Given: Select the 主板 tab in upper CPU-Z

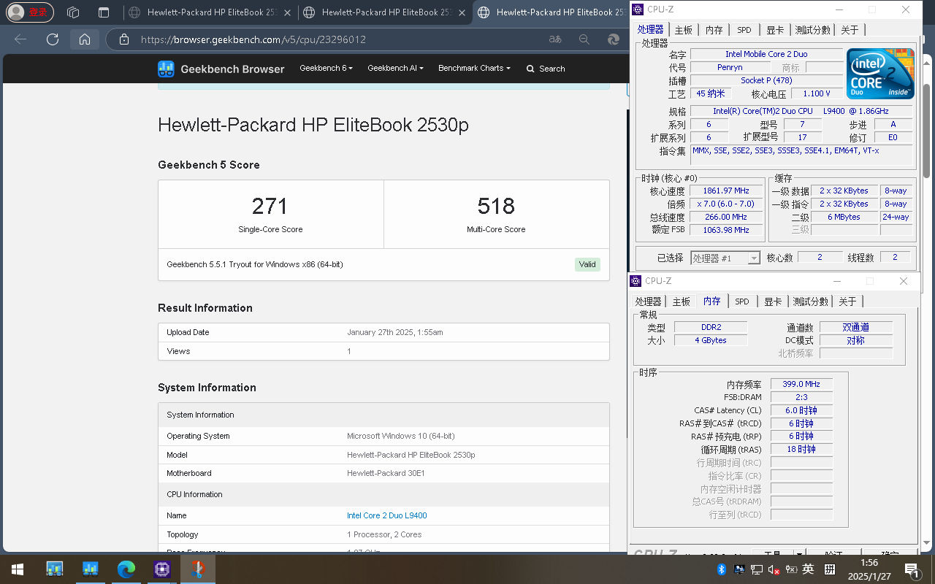Looking at the screenshot, I should [684, 30].
